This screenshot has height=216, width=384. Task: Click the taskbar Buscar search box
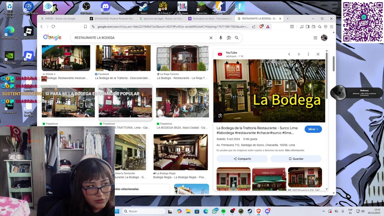click(x=144, y=211)
